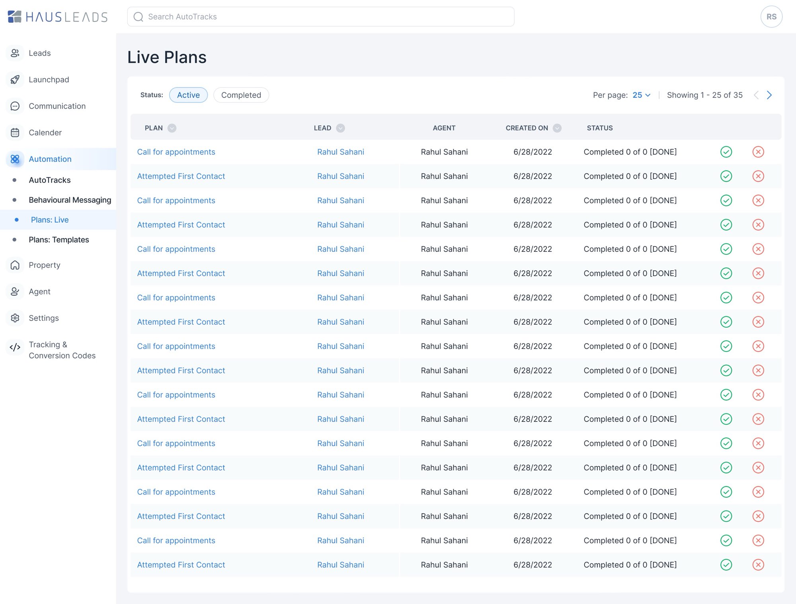Image resolution: width=796 pixels, height=604 pixels.
Task: Click the green checkmark in the last table row
Action: pyautogui.click(x=726, y=565)
